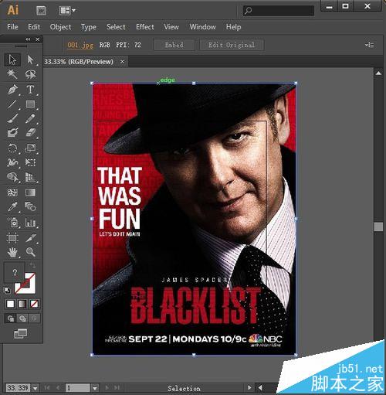Screen dimensions: 386x395
Task: Open the Window menu
Action: coord(202,27)
